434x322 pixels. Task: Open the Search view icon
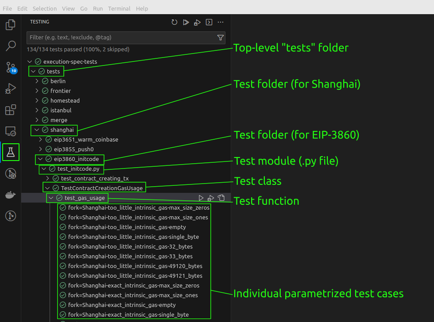pyautogui.click(x=11, y=46)
